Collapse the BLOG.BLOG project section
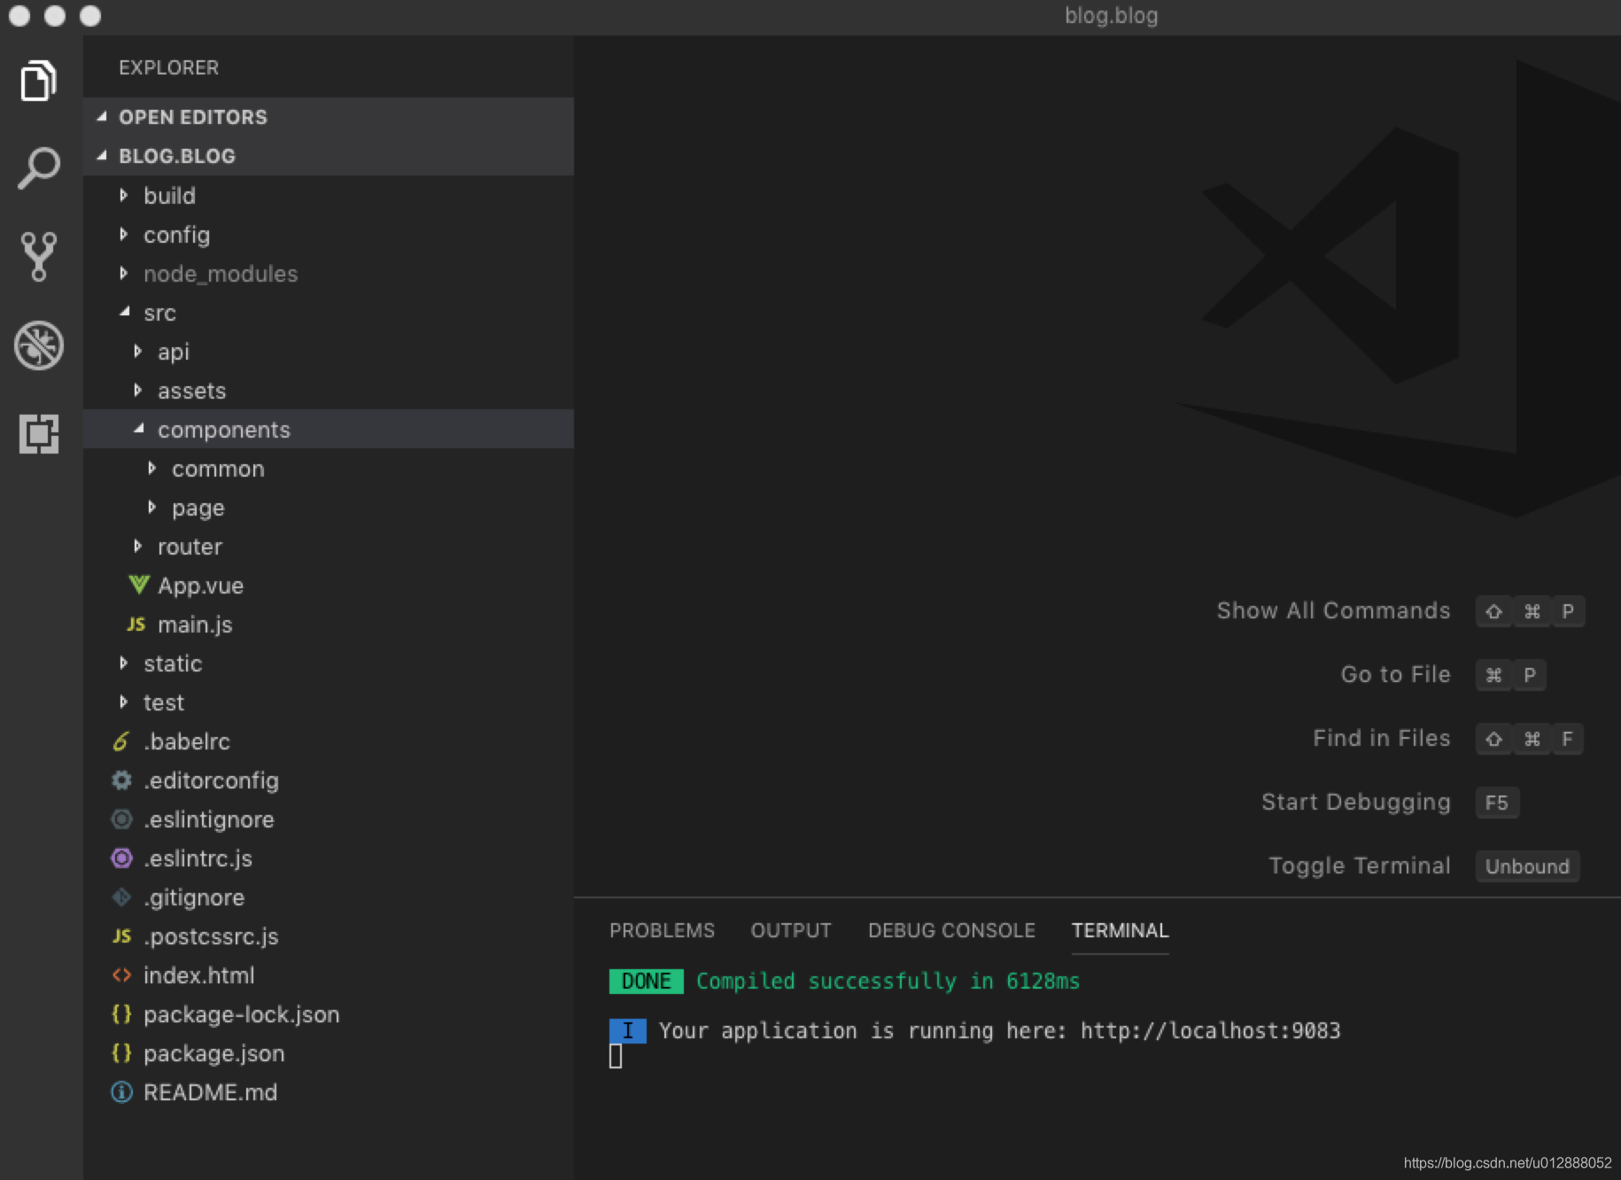 click(329, 156)
